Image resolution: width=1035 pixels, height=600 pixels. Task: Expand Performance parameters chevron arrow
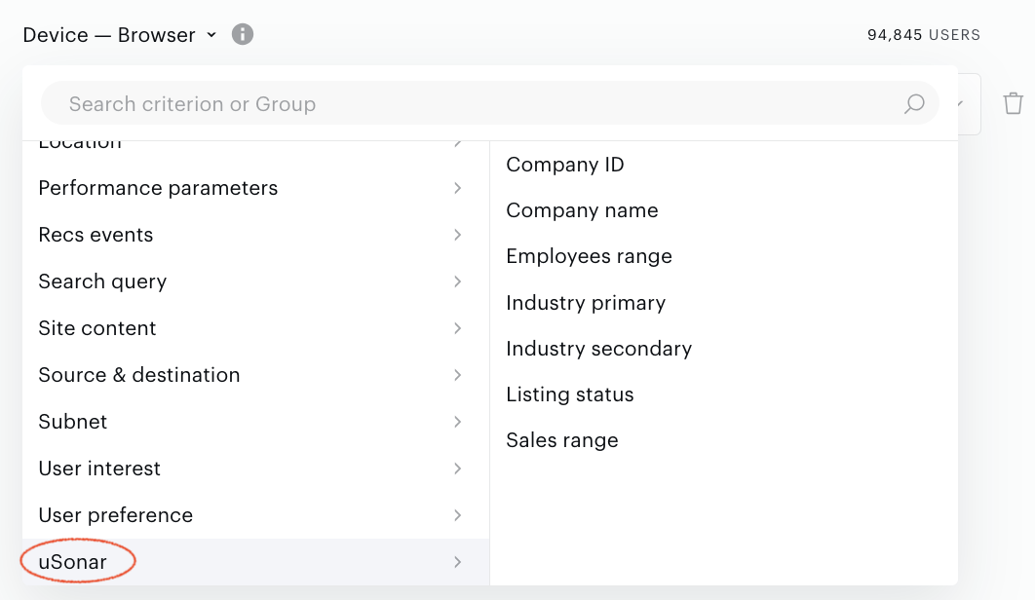[x=457, y=188]
